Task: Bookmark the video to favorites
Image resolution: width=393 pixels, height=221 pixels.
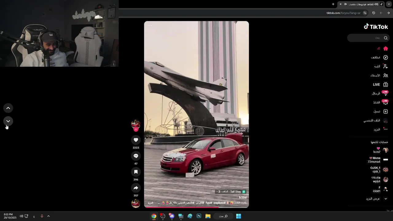Action: [x=136, y=172]
